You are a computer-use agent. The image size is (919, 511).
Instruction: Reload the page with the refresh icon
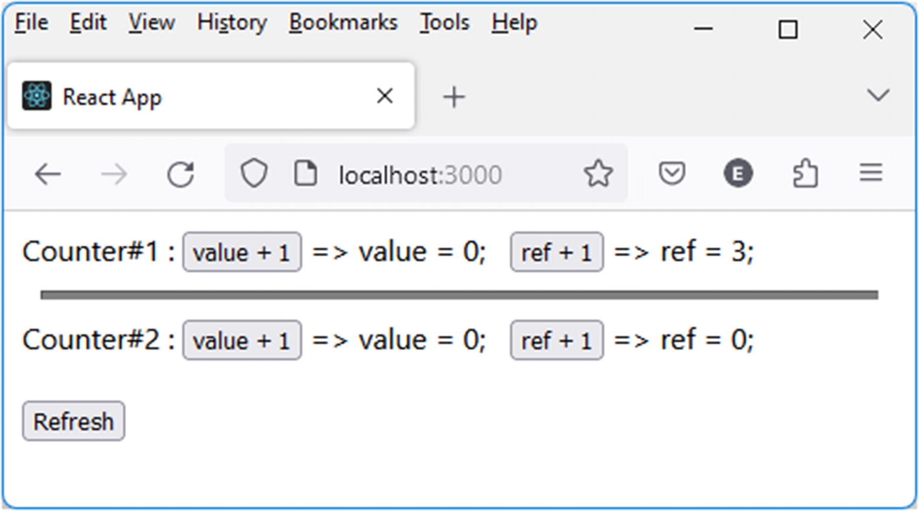click(180, 174)
